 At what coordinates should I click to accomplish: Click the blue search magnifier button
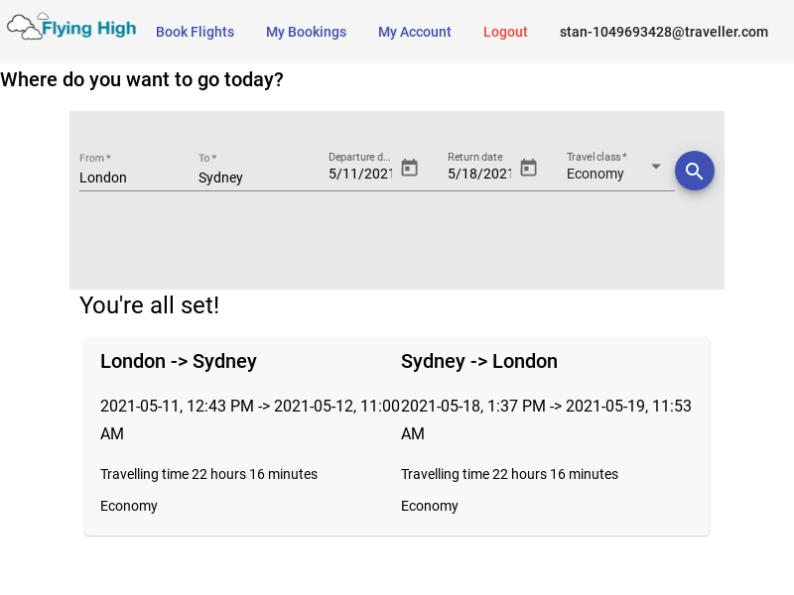tap(694, 171)
